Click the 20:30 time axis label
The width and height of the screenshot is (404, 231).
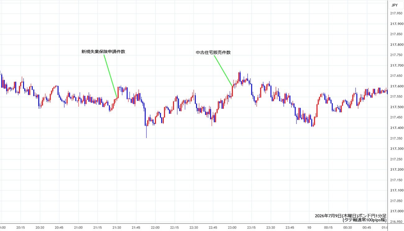pos(40,227)
